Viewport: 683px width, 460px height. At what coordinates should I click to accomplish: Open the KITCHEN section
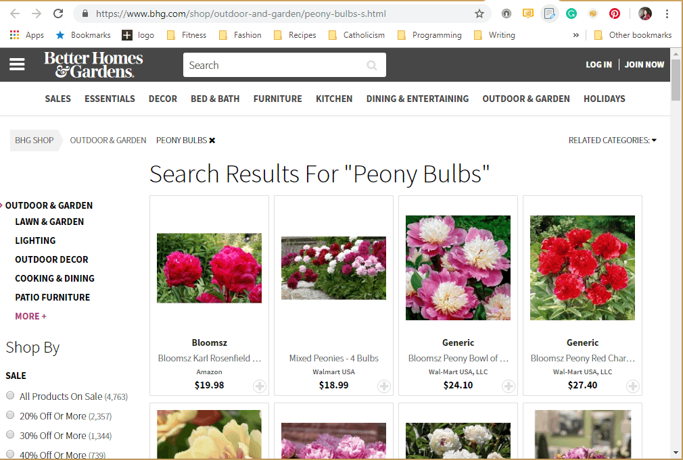333,99
